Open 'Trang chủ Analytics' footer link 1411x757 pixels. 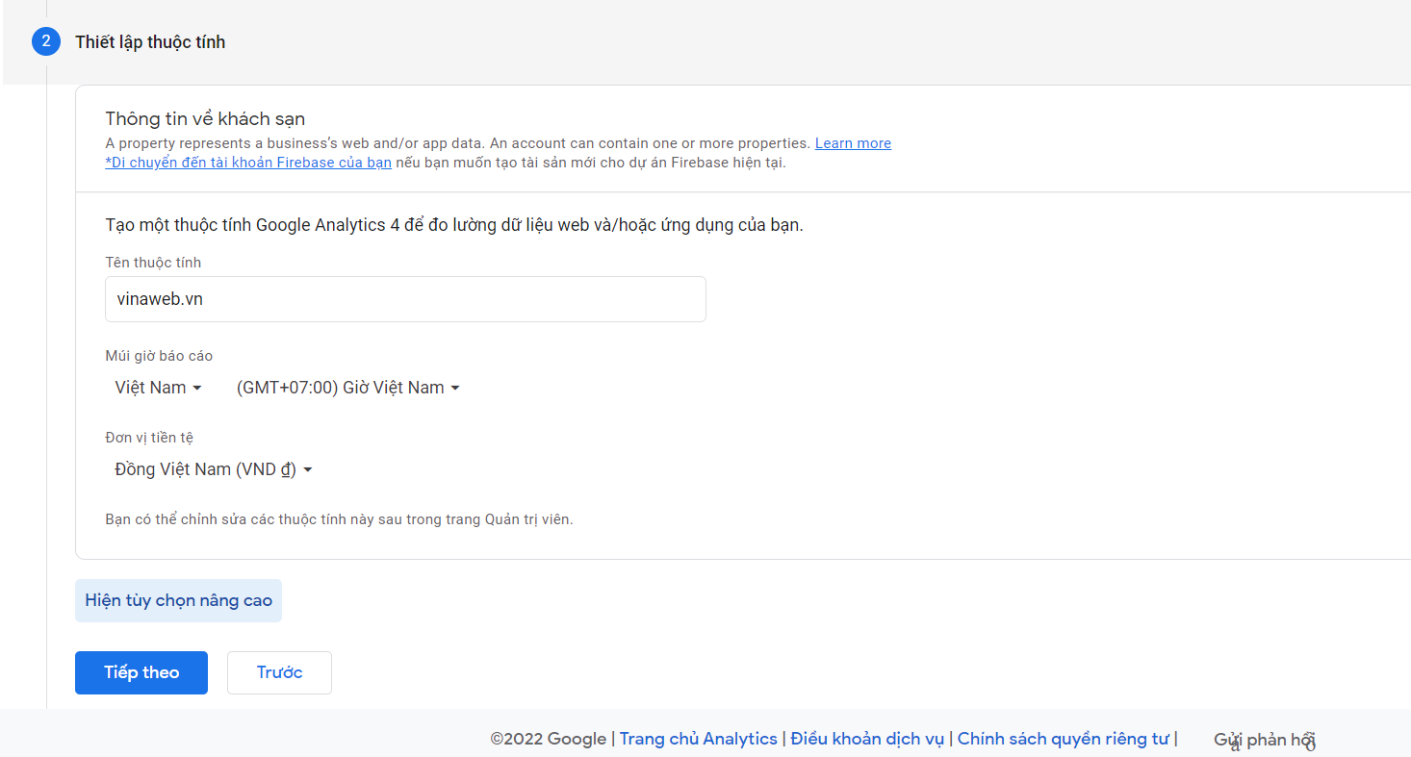tap(699, 739)
